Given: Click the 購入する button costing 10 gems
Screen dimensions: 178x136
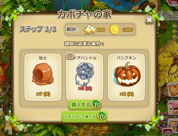Looking at the screenshot, I should click(x=85, y=105).
